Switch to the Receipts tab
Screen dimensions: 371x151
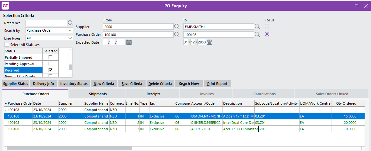(153, 94)
